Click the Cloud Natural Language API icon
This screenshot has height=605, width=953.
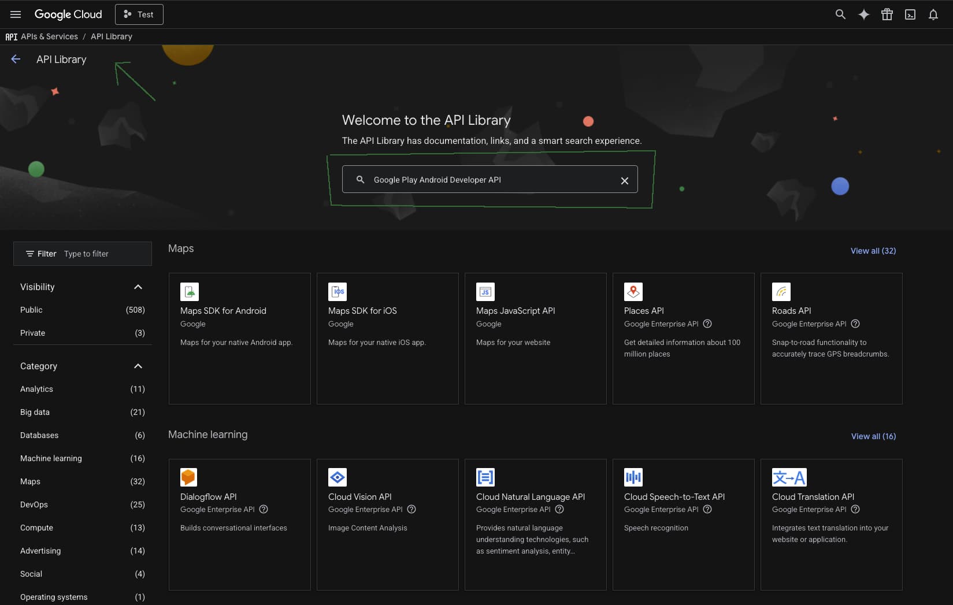point(485,477)
